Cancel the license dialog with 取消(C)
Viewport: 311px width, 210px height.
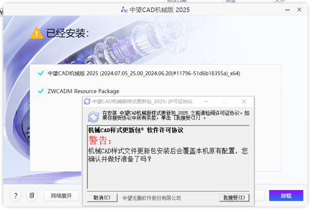[102, 198]
